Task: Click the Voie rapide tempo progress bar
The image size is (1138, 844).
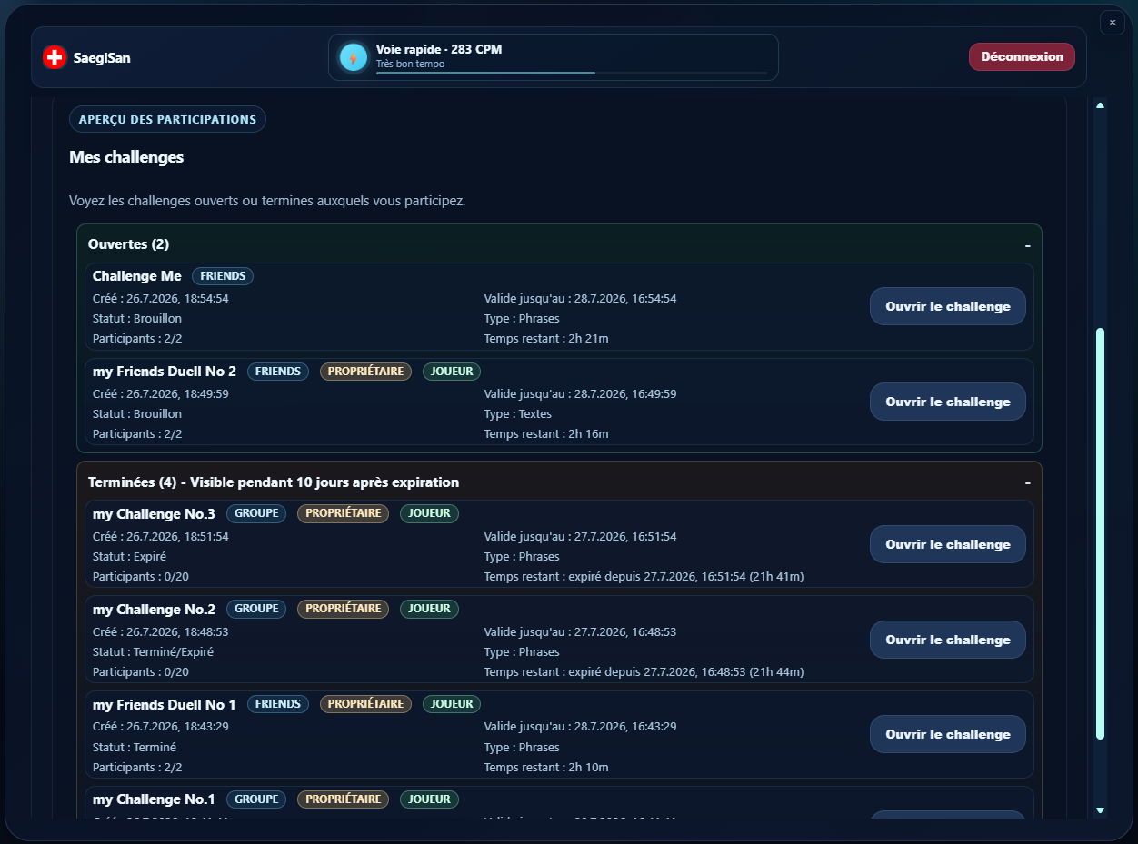Action: pos(572,73)
